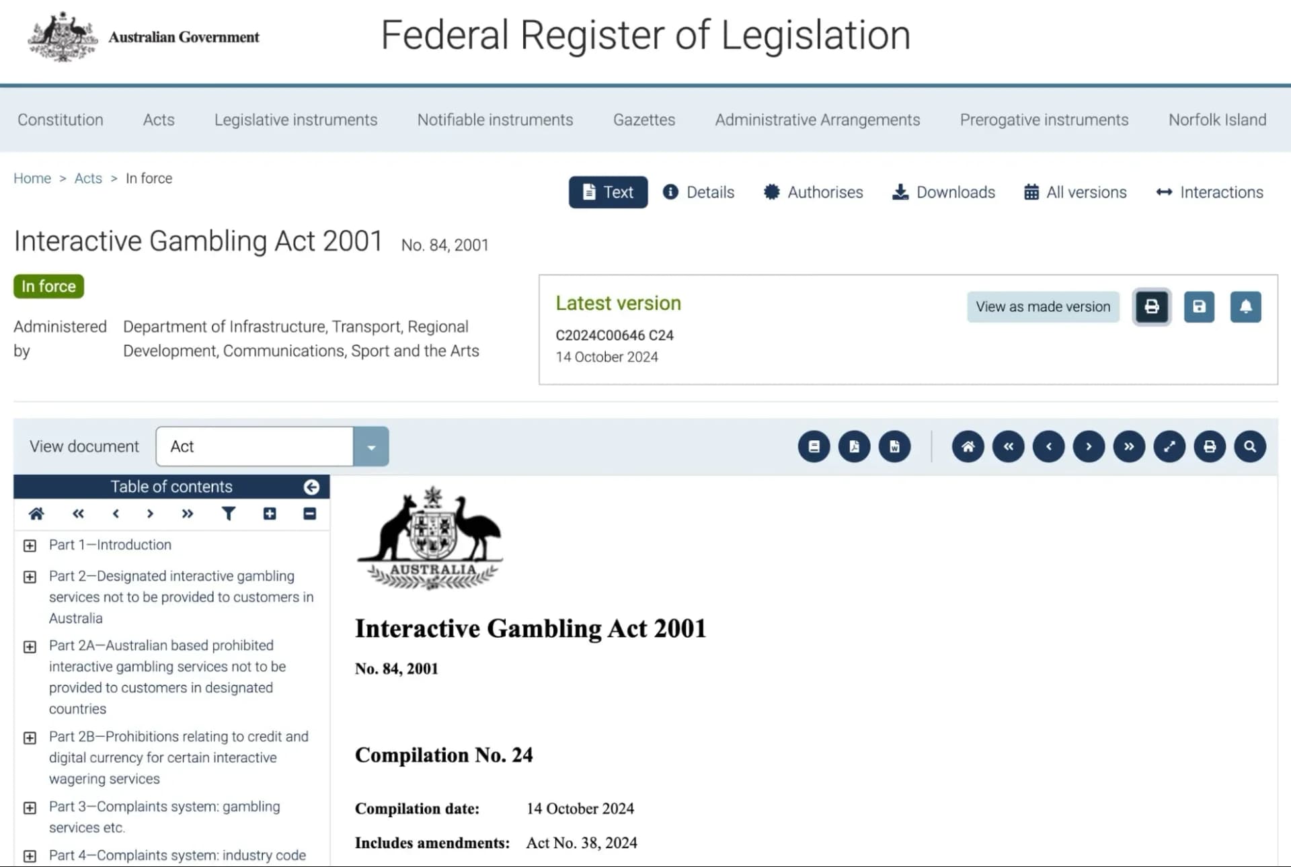Click the bell notification icon

pos(1245,307)
